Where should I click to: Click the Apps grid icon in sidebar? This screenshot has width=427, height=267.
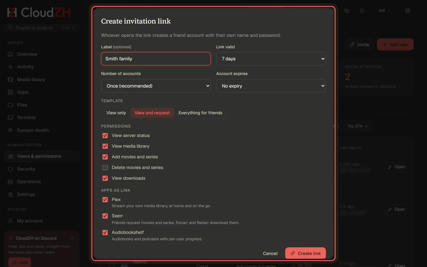coord(10,92)
